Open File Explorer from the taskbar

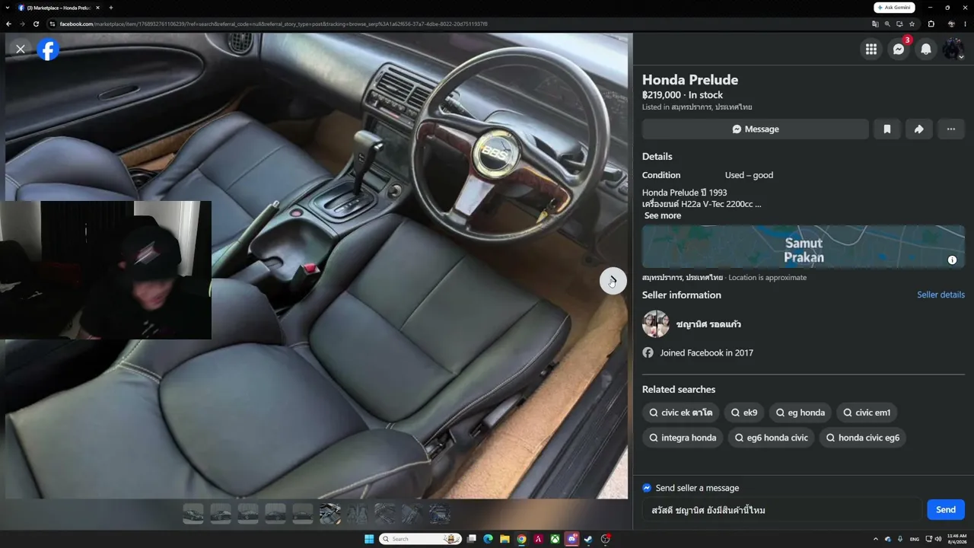pyautogui.click(x=505, y=539)
